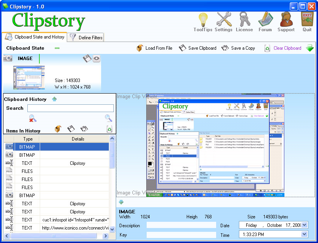Click camera icon of highlighted BITMAP row
318x243 pixels.
(9, 147)
